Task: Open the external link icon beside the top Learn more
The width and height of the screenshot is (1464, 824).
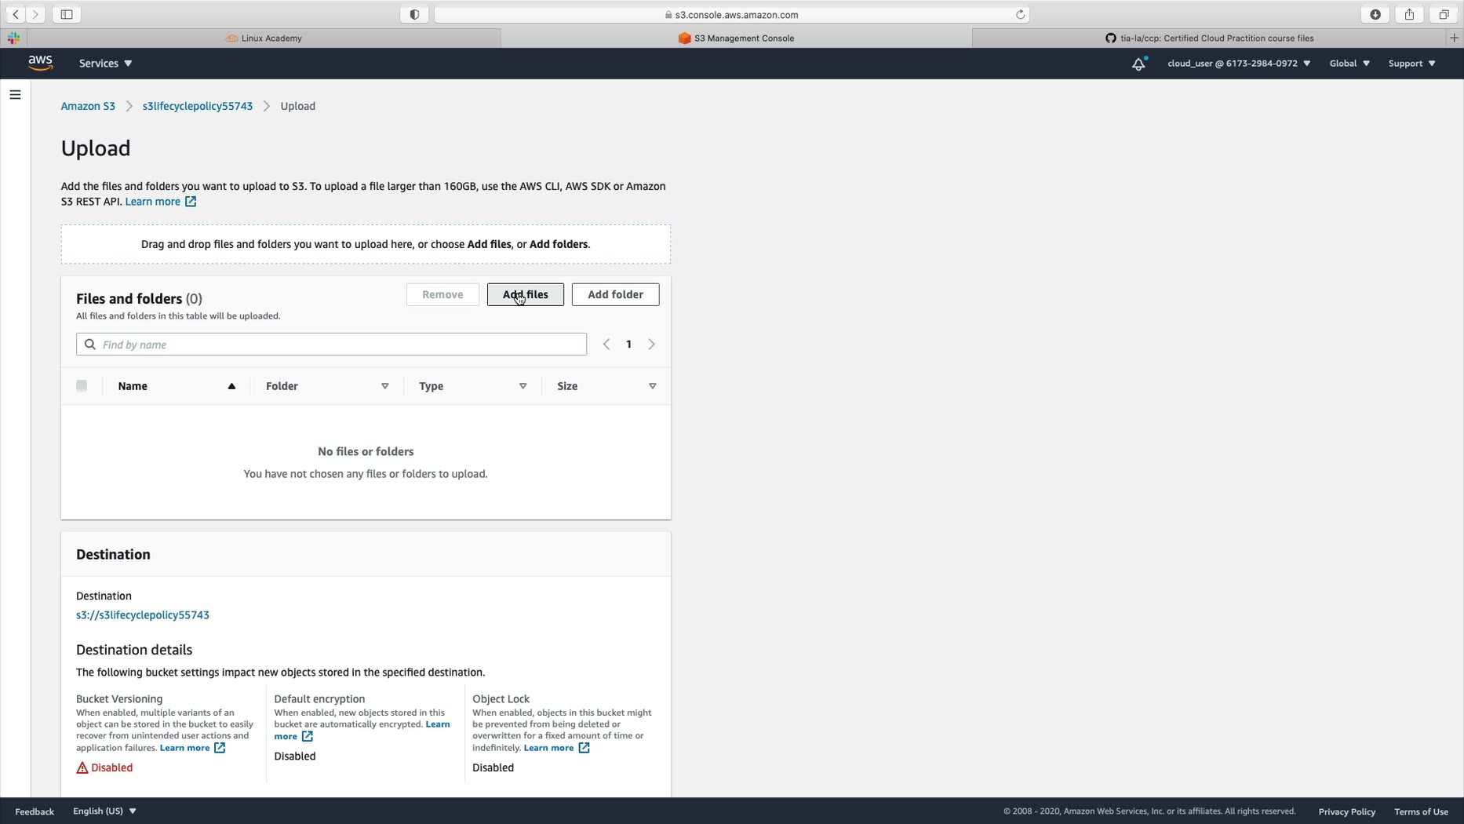Action: click(191, 202)
